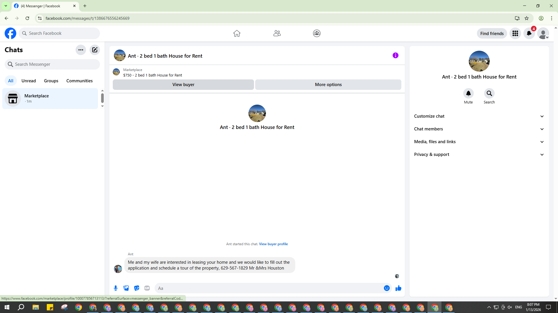Click the compose new message icon
Image resolution: width=558 pixels, height=313 pixels.
(95, 50)
